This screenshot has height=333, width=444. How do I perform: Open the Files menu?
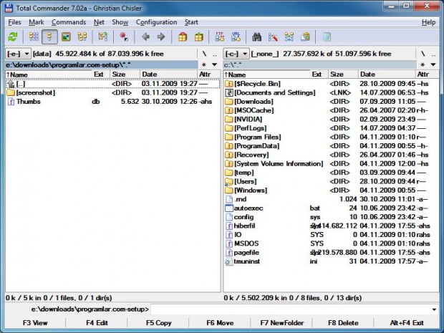(x=14, y=22)
